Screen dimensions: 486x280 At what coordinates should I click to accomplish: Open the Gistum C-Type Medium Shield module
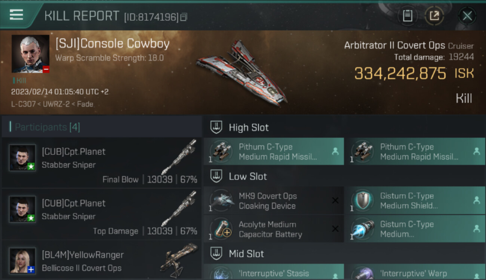[x=415, y=201]
